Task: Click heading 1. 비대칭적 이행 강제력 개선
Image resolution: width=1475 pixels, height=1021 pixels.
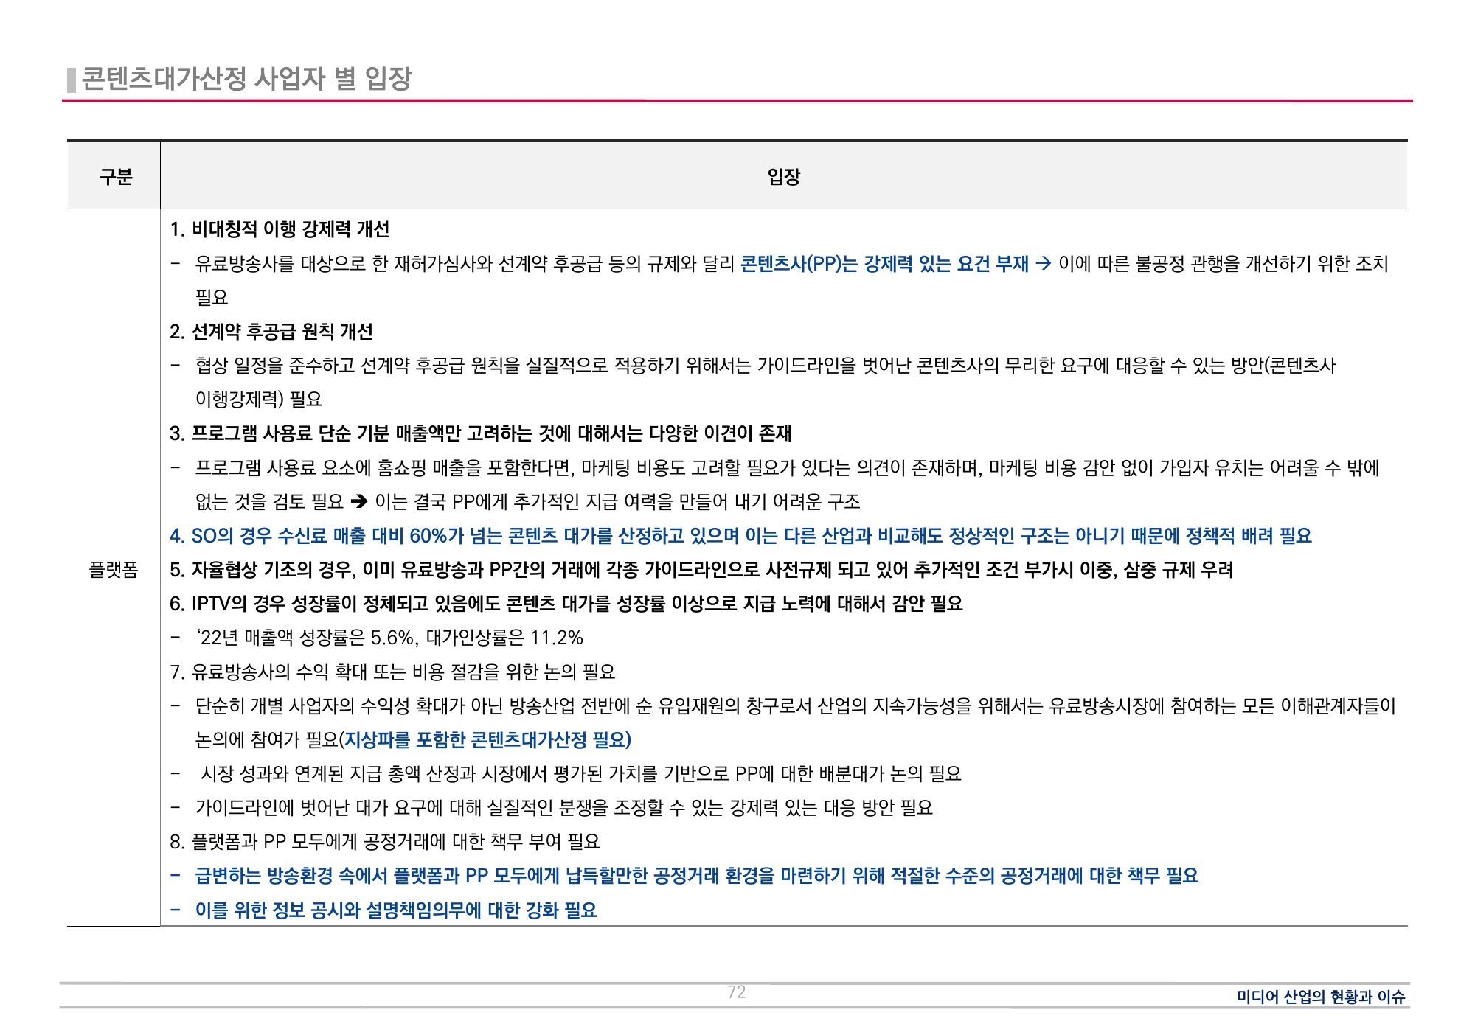Action: pyautogui.click(x=280, y=229)
